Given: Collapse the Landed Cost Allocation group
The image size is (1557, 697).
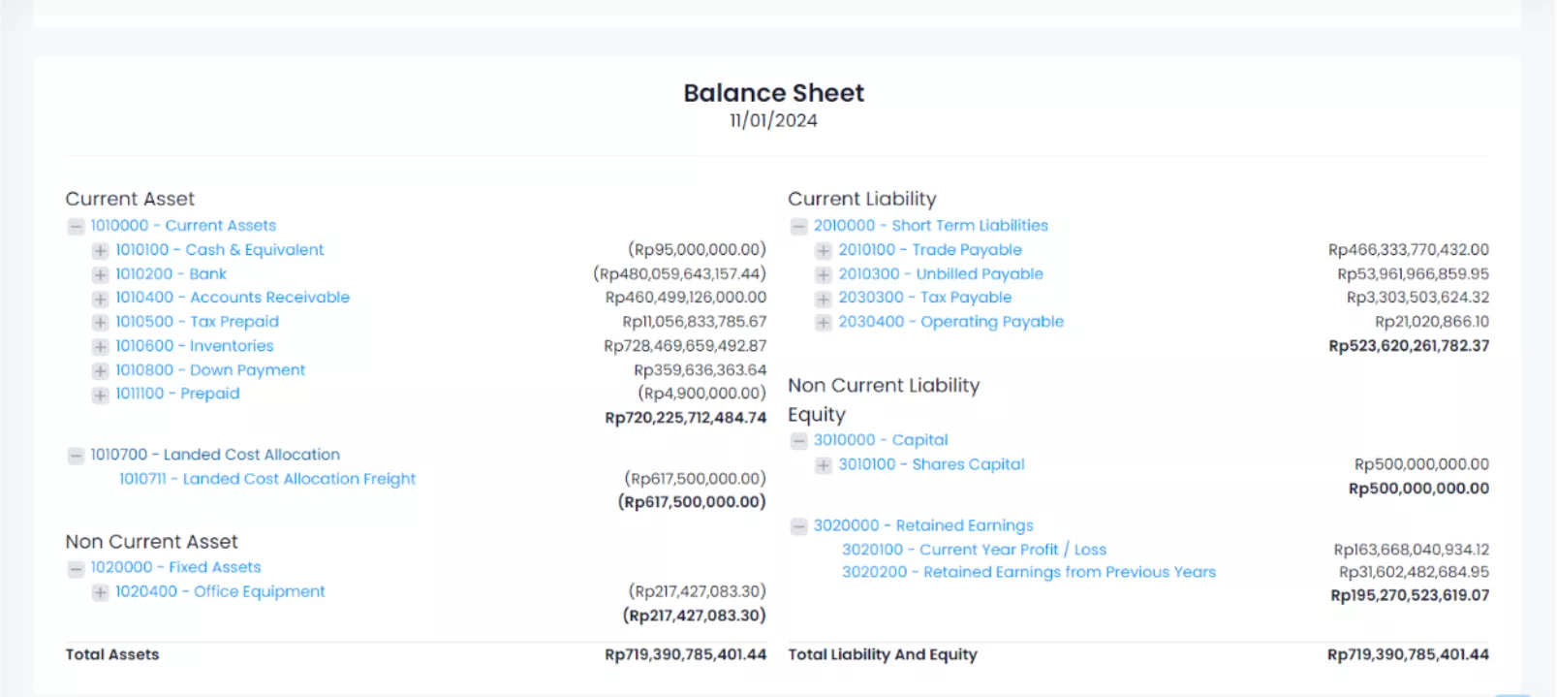Looking at the screenshot, I should (x=76, y=455).
